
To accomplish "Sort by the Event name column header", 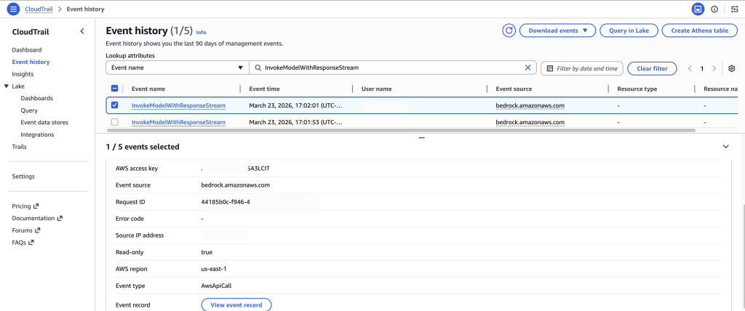I will [148, 89].
